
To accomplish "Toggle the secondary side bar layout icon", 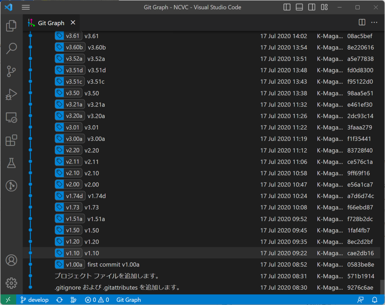I will pos(312,8).
